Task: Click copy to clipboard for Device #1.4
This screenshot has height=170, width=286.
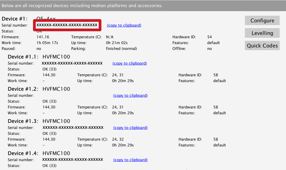Action: coord(130,160)
